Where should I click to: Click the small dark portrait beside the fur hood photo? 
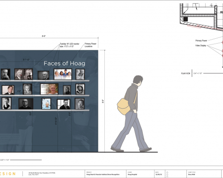(x=67, y=90)
